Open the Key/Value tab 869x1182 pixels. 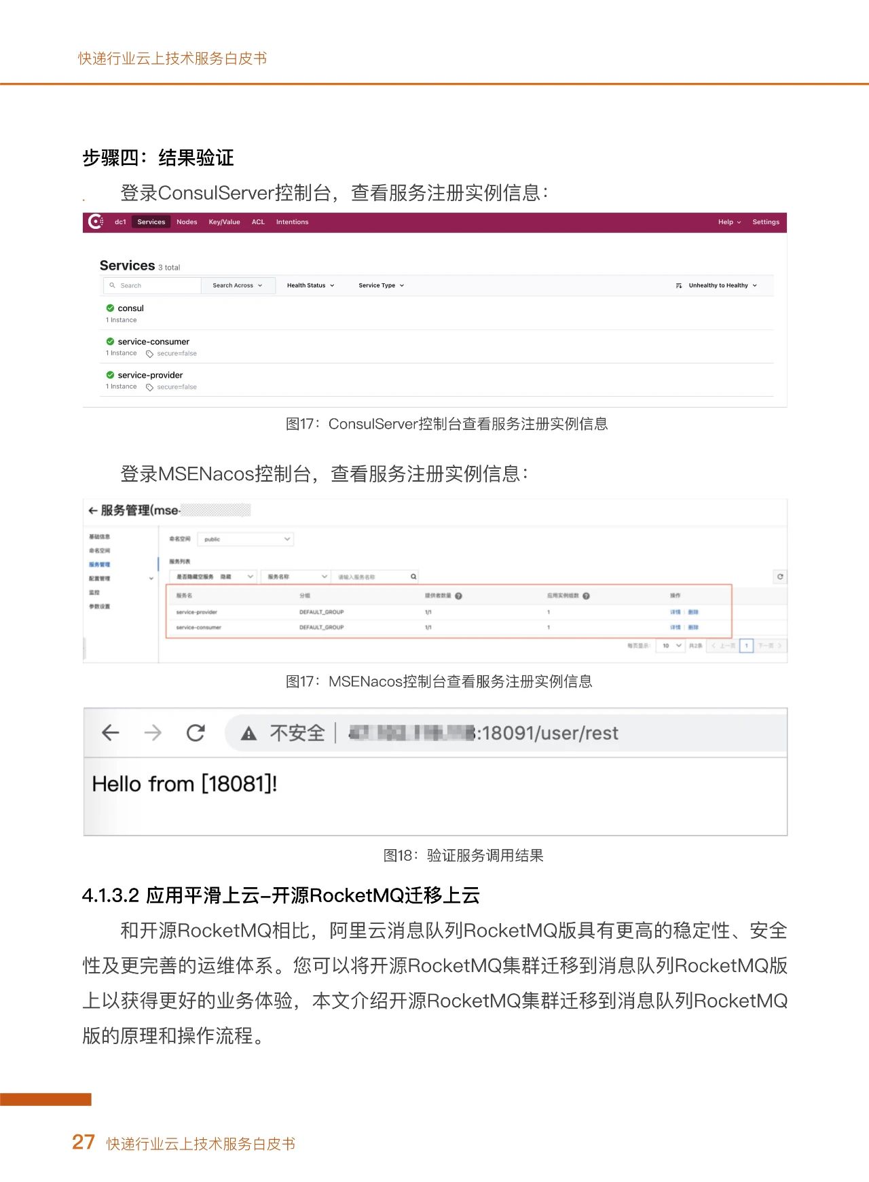click(224, 222)
